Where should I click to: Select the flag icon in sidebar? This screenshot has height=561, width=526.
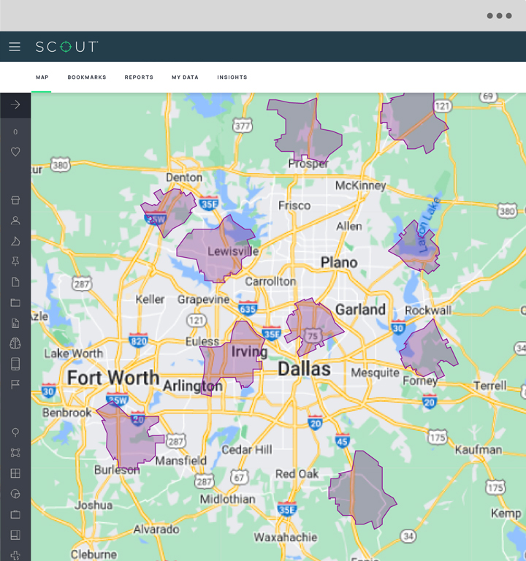click(x=15, y=384)
